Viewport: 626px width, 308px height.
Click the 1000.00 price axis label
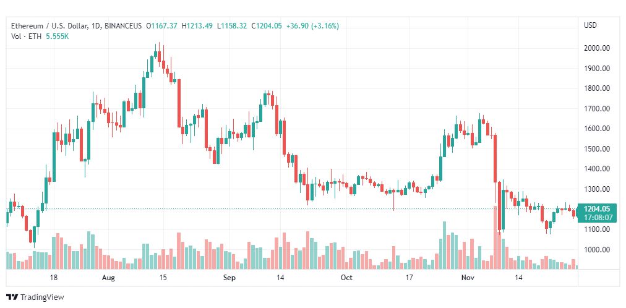coord(596,250)
